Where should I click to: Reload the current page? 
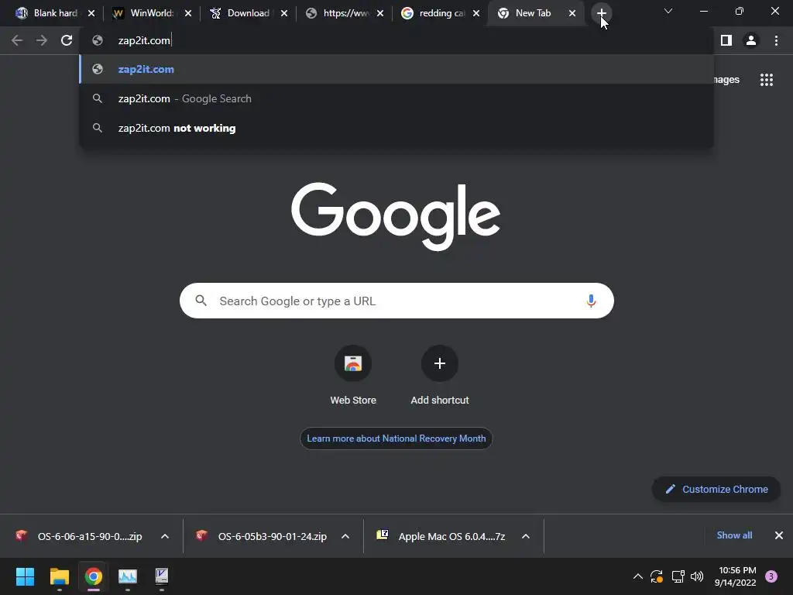coord(67,40)
